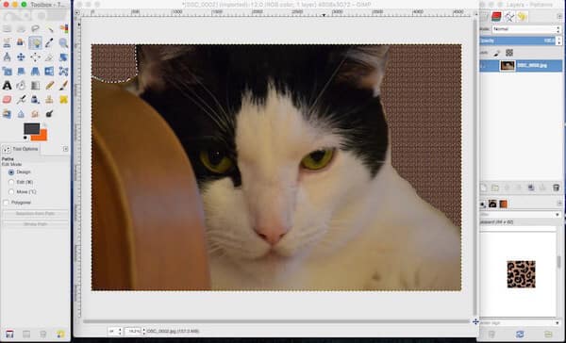Choose the Design edit mode radio button

pos(11,172)
